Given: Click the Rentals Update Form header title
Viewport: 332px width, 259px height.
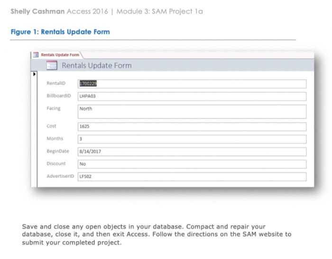Looking at the screenshot, I should [x=97, y=65].
